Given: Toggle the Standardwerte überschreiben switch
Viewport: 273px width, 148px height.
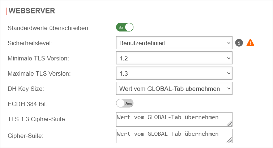Looking at the screenshot, I should coord(125,27).
